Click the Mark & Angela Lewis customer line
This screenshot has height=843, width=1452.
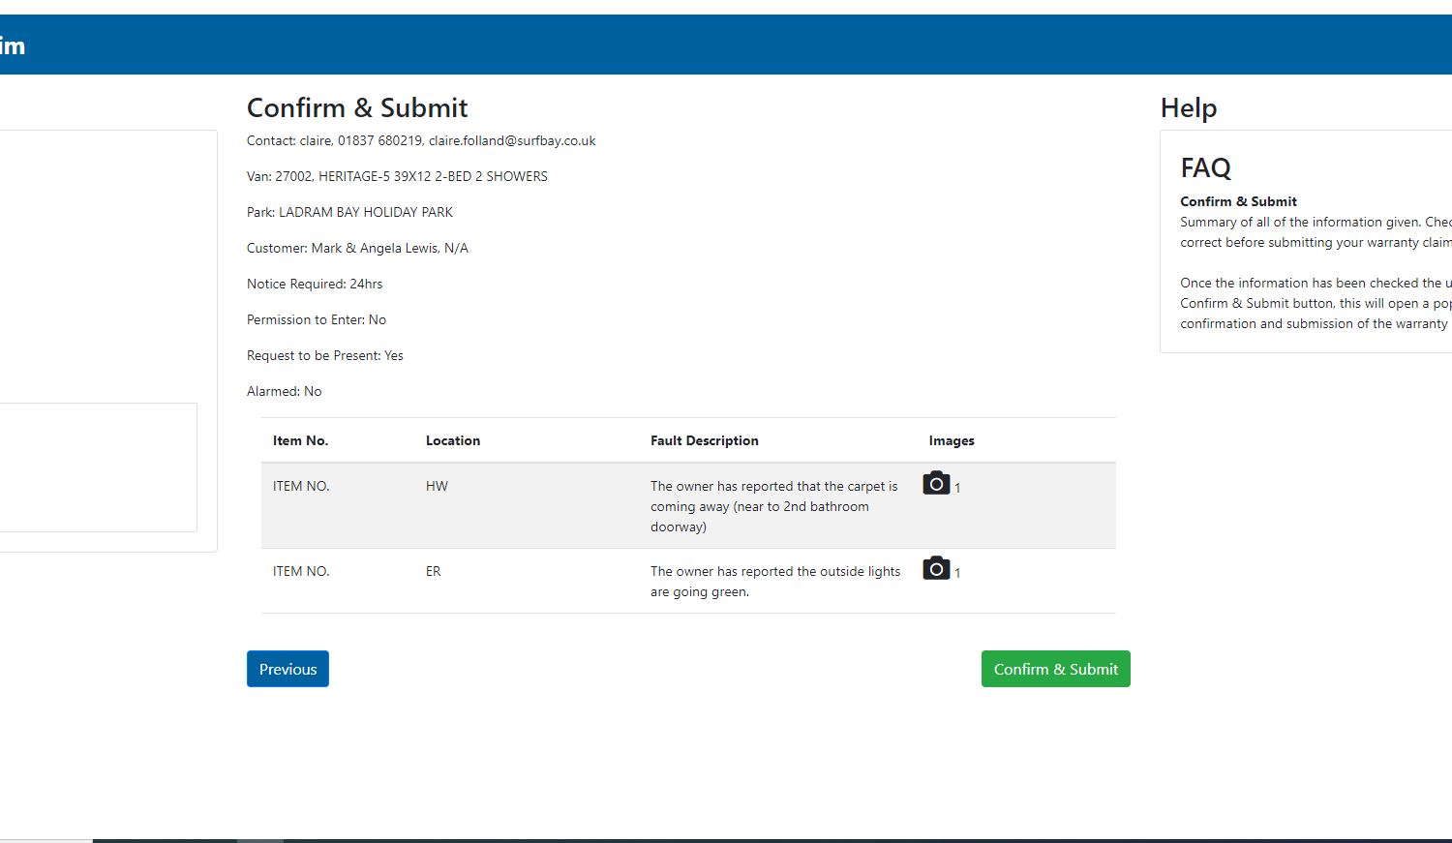point(357,248)
